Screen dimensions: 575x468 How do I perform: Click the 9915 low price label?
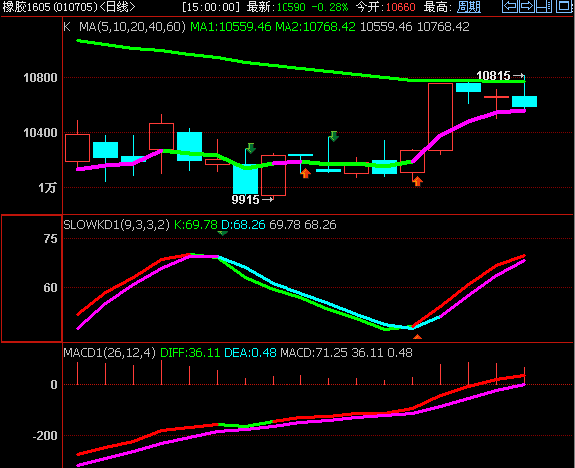[x=245, y=200]
